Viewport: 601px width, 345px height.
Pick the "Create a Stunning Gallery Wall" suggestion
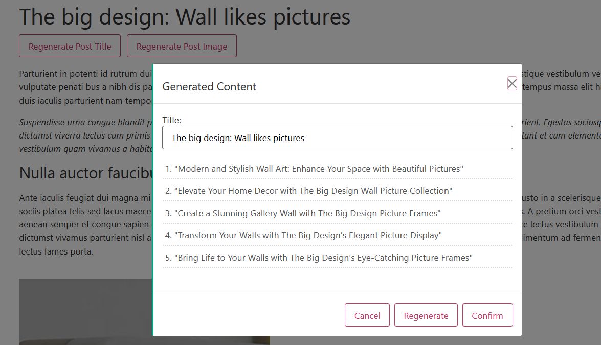pos(307,213)
